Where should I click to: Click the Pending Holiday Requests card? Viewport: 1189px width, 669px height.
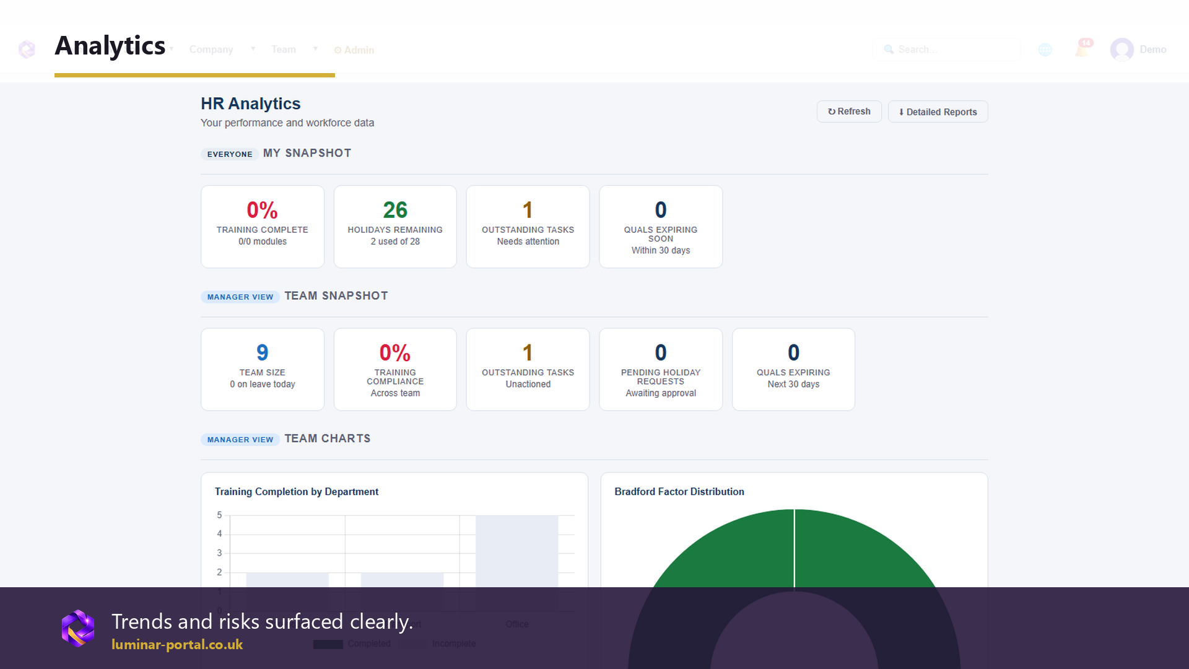[x=661, y=369]
